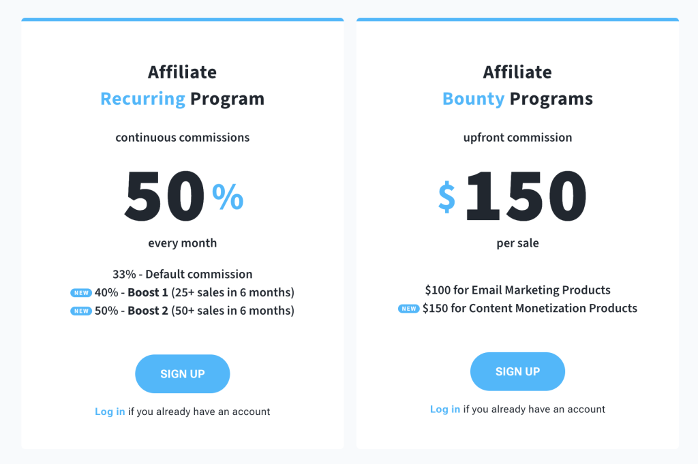Click upfront commission subtitle
The height and width of the screenshot is (464, 698).
tap(518, 138)
